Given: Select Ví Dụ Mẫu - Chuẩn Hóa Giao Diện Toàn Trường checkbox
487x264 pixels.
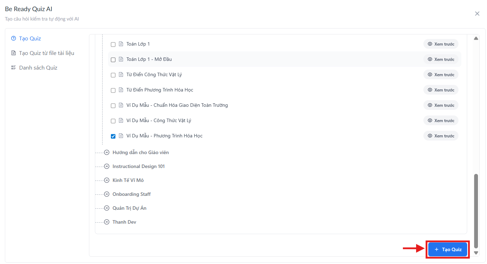Looking at the screenshot, I should tap(113, 106).
